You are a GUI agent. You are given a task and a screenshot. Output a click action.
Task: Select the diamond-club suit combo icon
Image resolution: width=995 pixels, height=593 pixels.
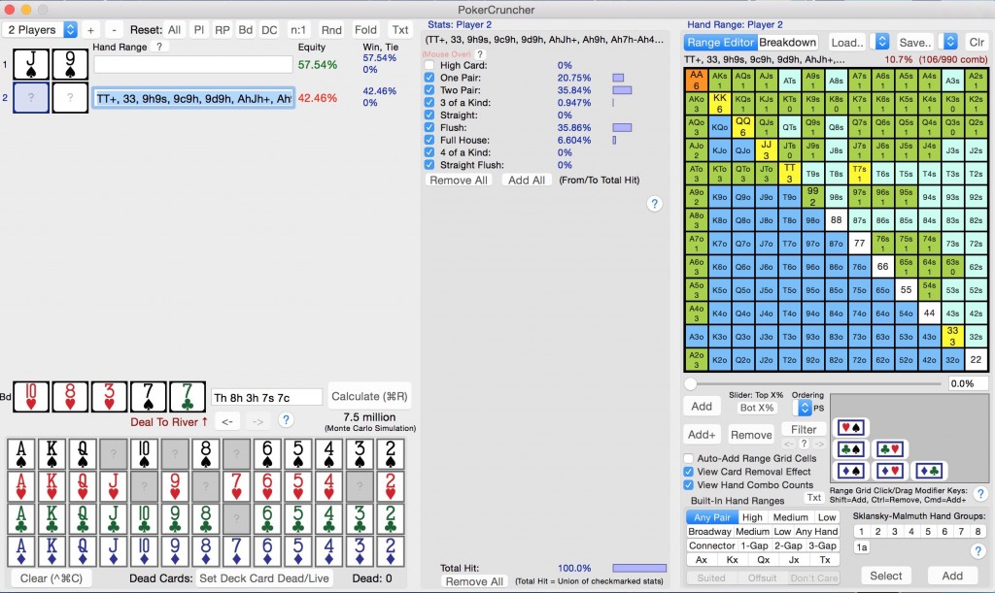point(928,471)
